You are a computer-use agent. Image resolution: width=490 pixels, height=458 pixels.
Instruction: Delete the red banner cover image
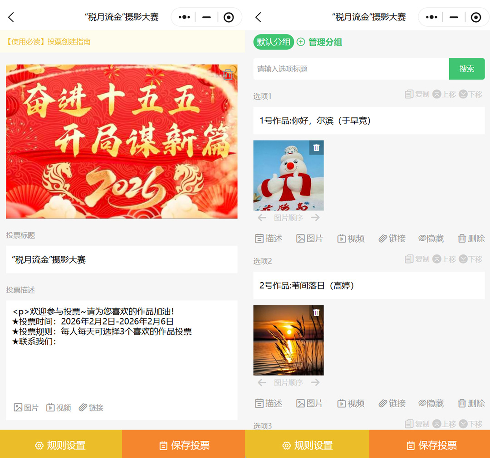click(x=228, y=75)
